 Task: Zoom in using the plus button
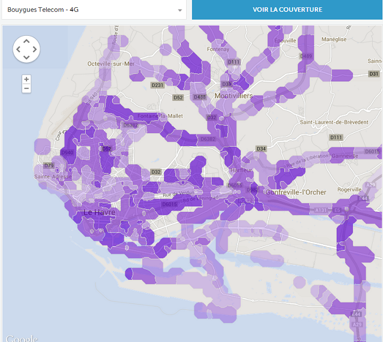click(x=26, y=79)
